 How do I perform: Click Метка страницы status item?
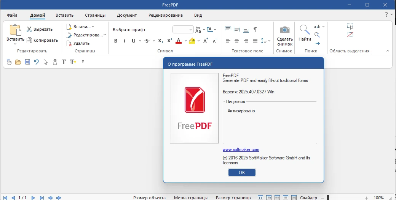pos(191,198)
